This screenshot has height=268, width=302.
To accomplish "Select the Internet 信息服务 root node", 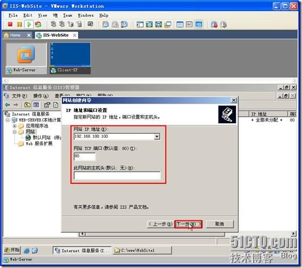I will coord(27,114).
